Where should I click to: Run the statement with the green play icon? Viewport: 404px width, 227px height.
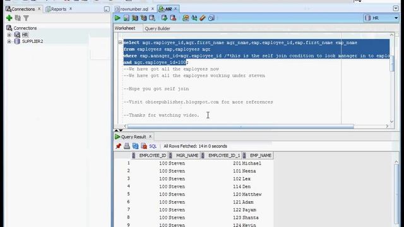point(117,18)
